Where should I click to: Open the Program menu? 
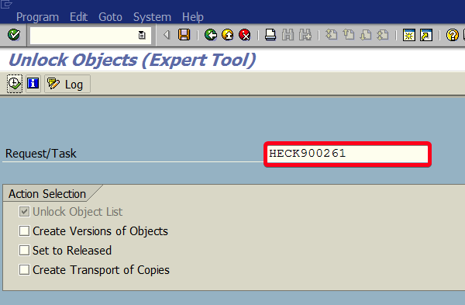point(37,17)
